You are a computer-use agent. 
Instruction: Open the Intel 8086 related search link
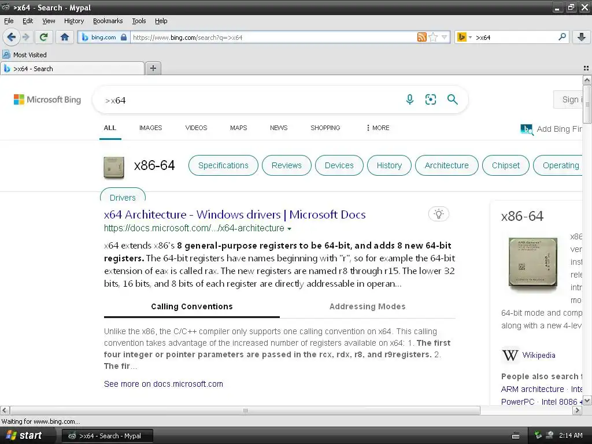click(x=560, y=402)
